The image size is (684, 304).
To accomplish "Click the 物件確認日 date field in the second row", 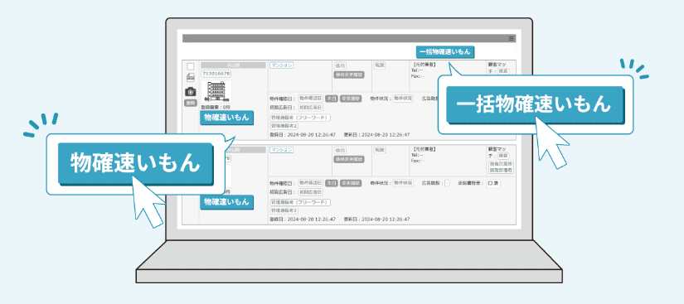I will pos(311,183).
